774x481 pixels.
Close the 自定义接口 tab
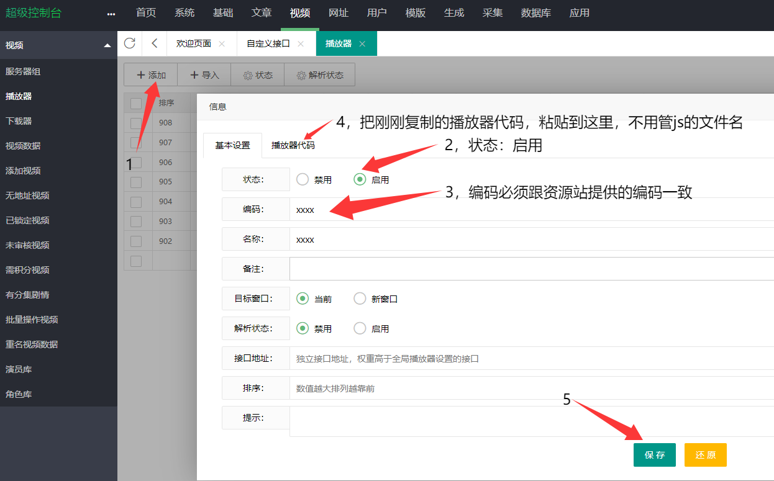point(301,44)
